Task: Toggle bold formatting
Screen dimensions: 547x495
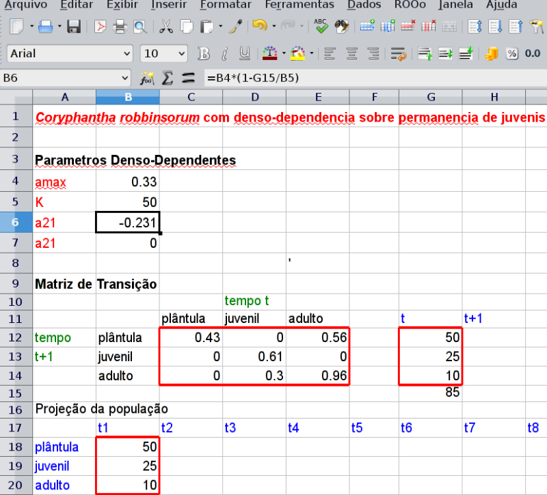Action: click(x=203, y=53)
